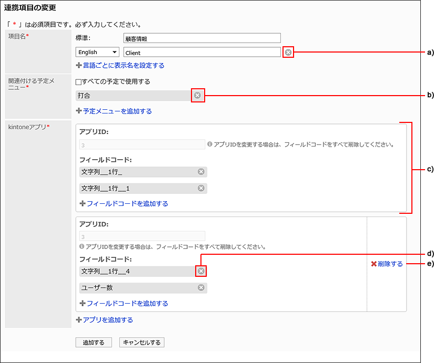
Task: Select field code text 文字列__1行_
Action: tap(102, 172)
